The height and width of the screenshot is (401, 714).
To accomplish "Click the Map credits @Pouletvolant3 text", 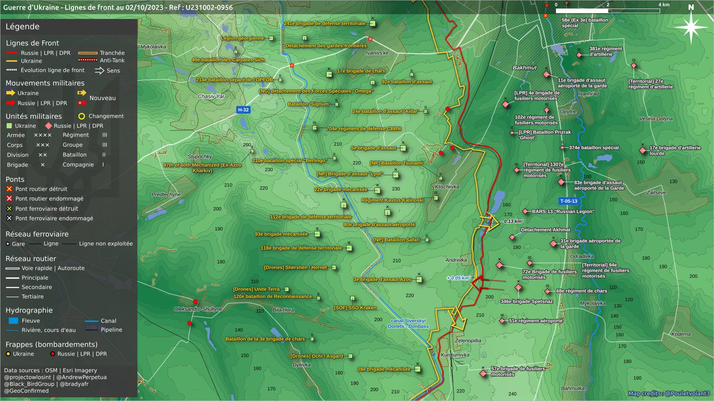I will point(669,393).
